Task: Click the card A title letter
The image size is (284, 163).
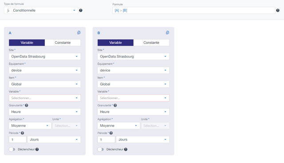Action: pyautogui.click(x=10, y=33)
